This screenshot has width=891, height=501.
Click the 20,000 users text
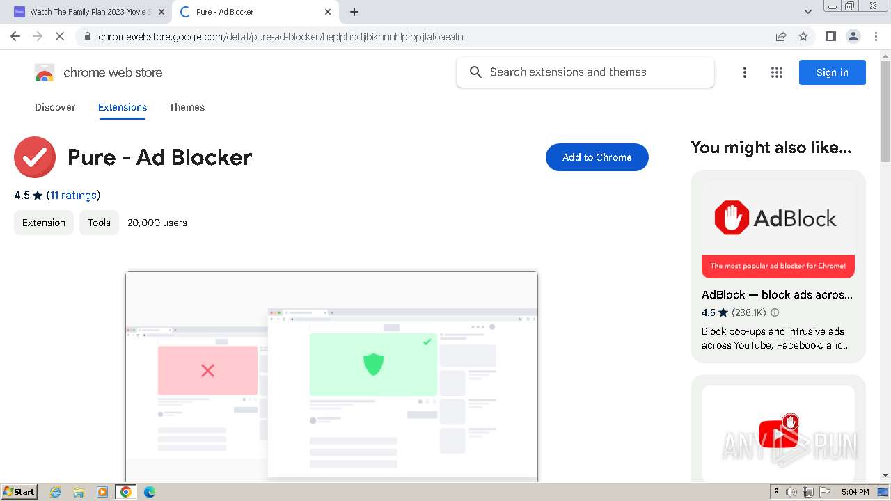pyautogui.click(x=157, y=223)
